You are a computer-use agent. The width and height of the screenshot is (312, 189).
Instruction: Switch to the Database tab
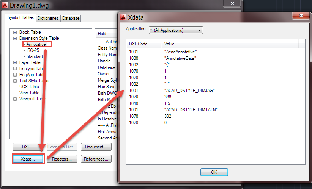(71, 18)
